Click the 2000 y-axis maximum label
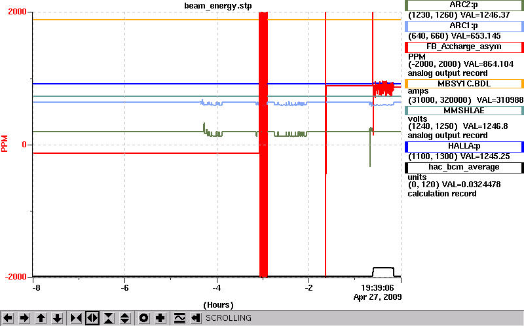524x326 pixels. coord(18,12)
